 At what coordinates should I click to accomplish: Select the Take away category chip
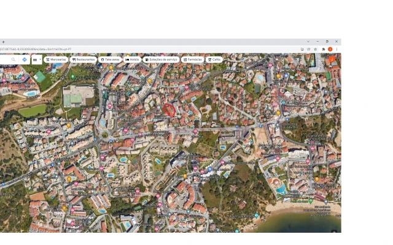[x=111, y=59]
